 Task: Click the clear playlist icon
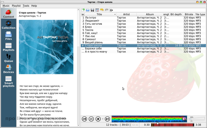click(x=97, y=10)
